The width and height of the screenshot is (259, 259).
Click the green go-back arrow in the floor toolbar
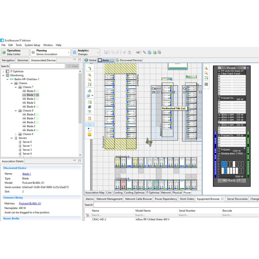[90, 68]
